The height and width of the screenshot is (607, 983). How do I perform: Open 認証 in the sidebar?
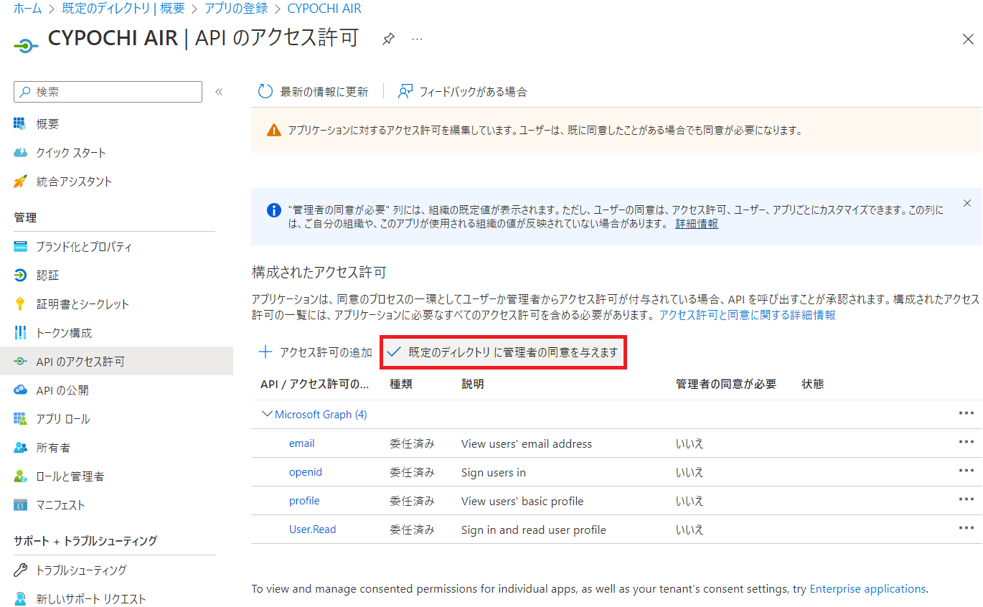47,276
